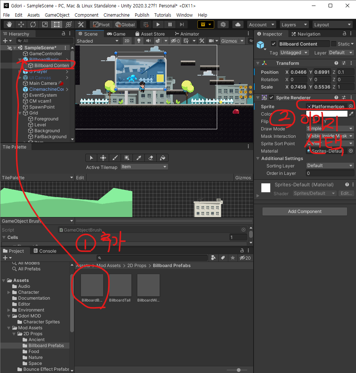Toggle scene lighting bulb icon
This screenshot has width=356, height=373.
tap(138, 41)
